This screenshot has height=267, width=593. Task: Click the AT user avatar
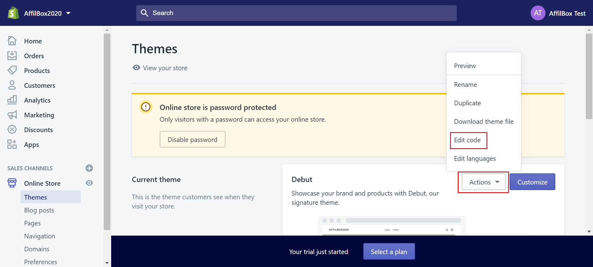[x=538, y=13]
